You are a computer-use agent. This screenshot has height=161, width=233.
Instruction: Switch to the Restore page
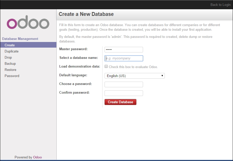point(11,70)
